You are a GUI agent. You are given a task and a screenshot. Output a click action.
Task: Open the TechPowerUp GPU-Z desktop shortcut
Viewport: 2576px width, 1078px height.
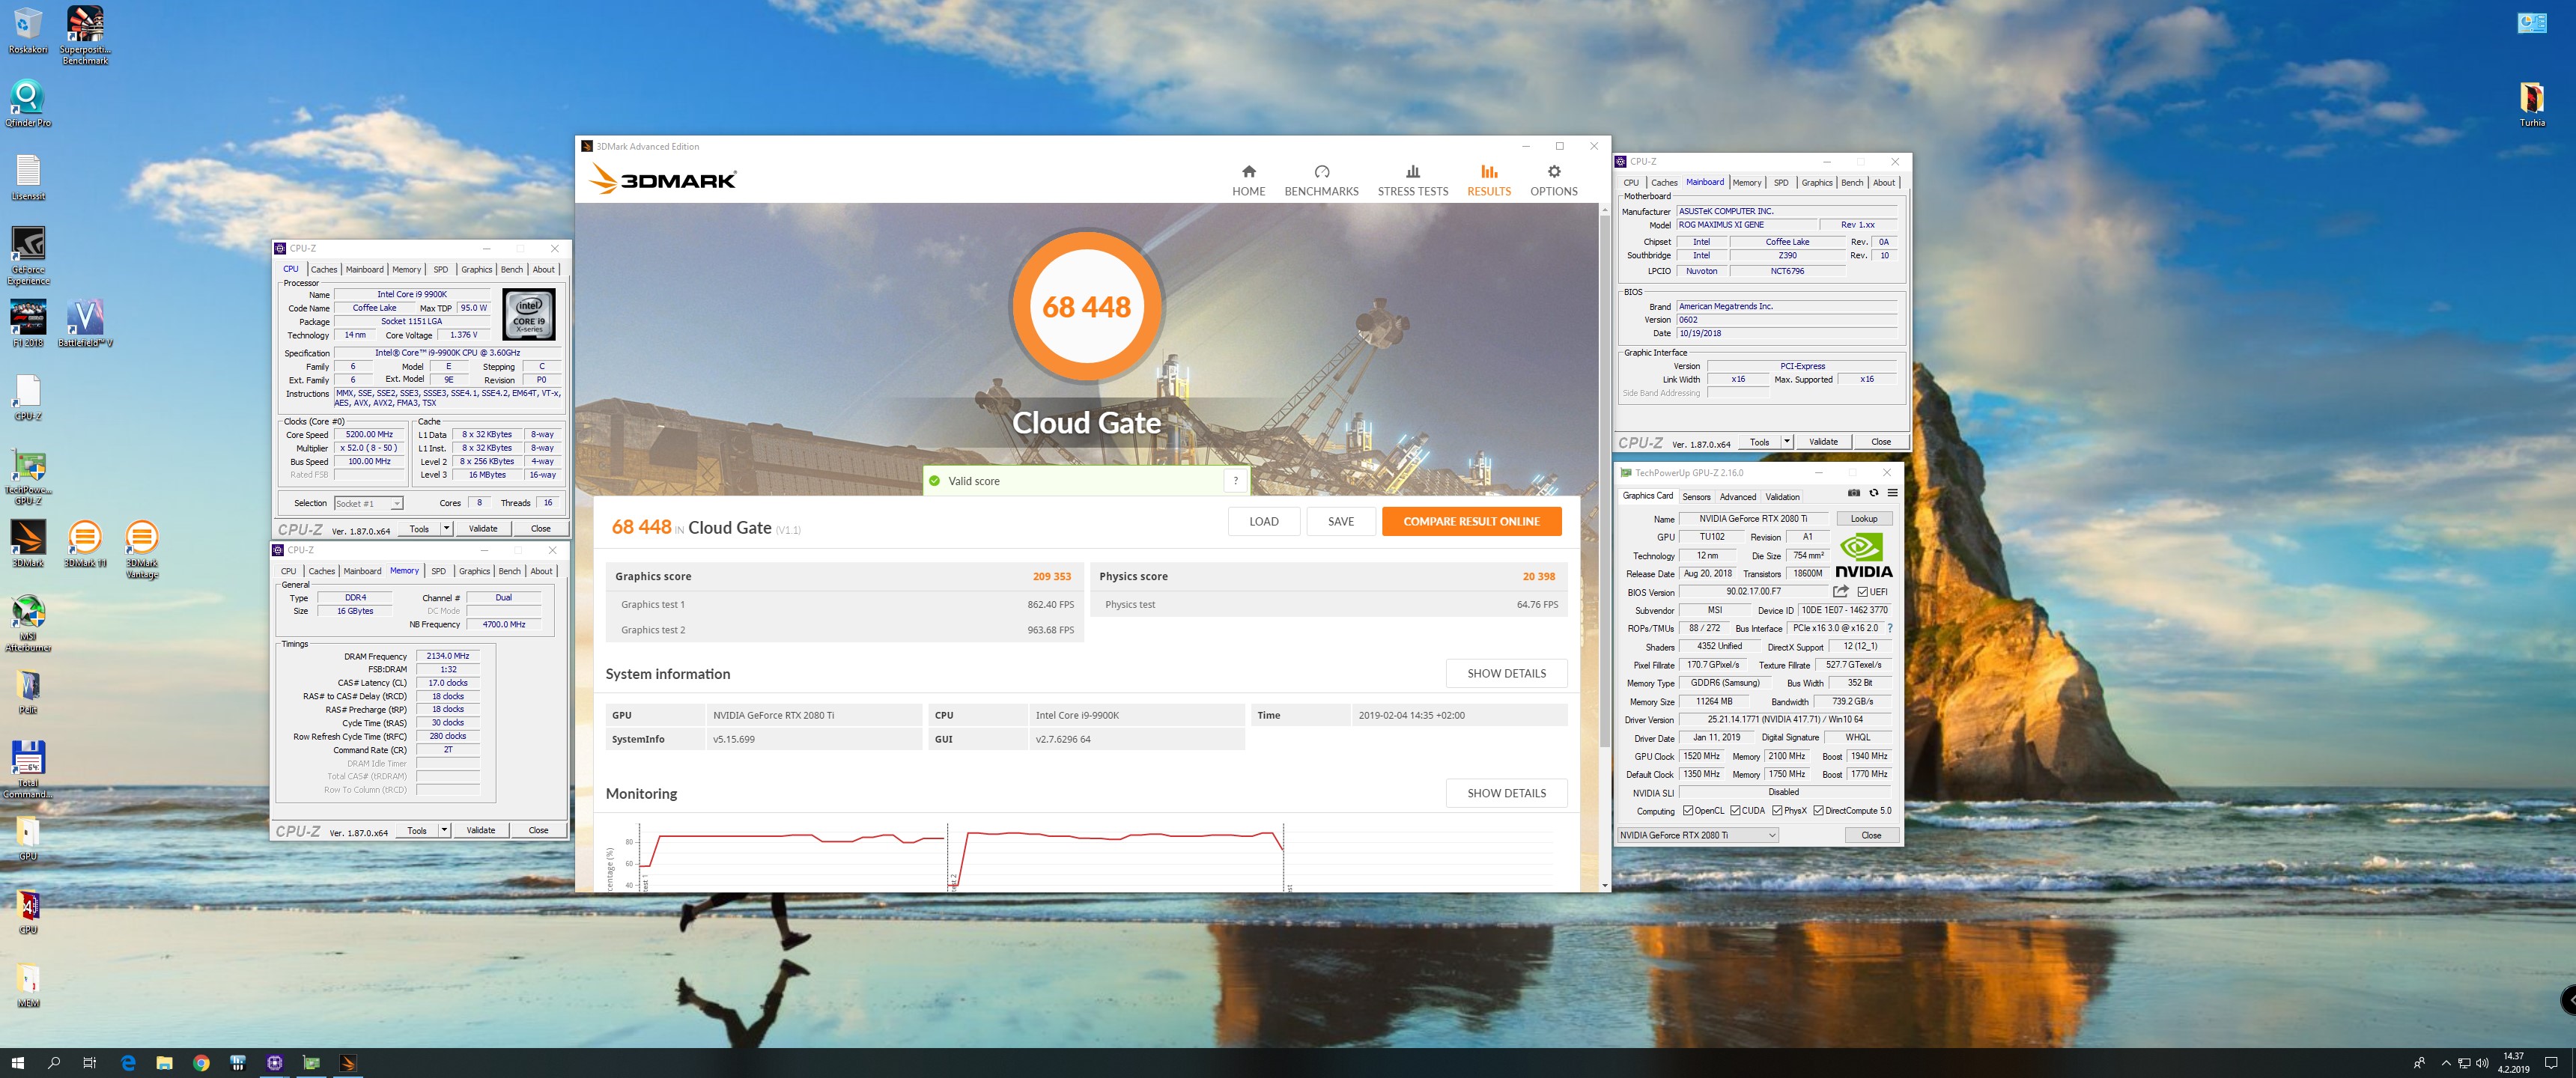tap(28, 476)
